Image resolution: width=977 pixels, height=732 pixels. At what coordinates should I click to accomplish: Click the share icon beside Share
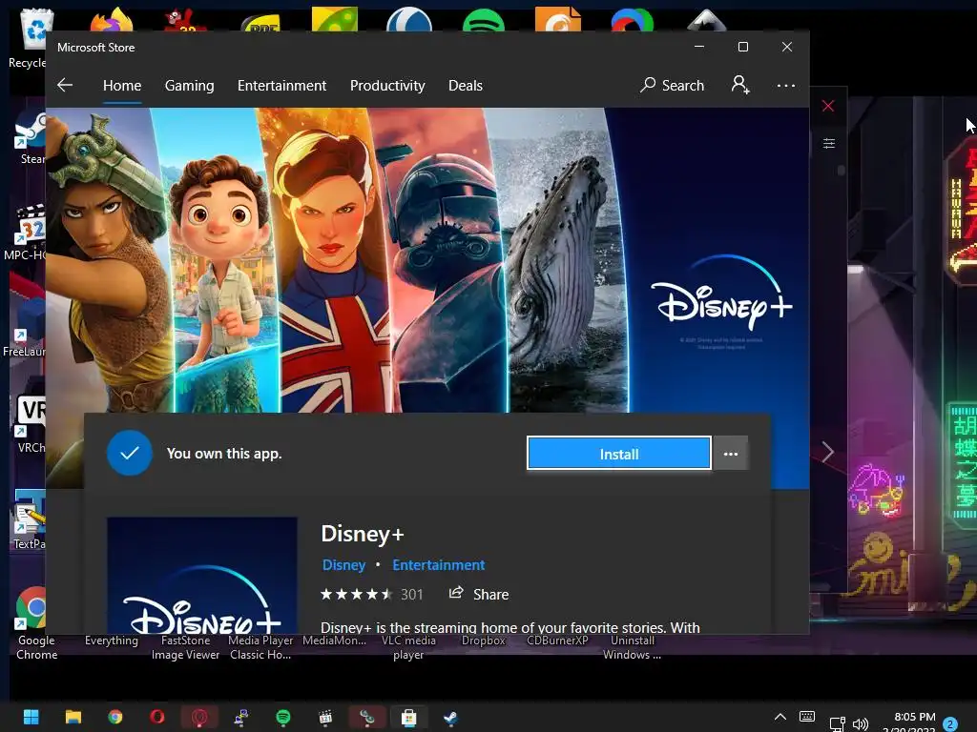tap(456, 593)
